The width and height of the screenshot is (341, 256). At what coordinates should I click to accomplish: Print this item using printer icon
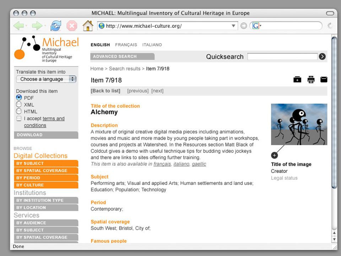(311, 79)
